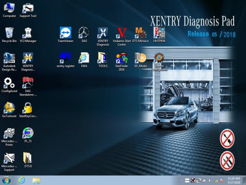
Task: Launch the Support Tool shortcut
Action: (28, 10)
